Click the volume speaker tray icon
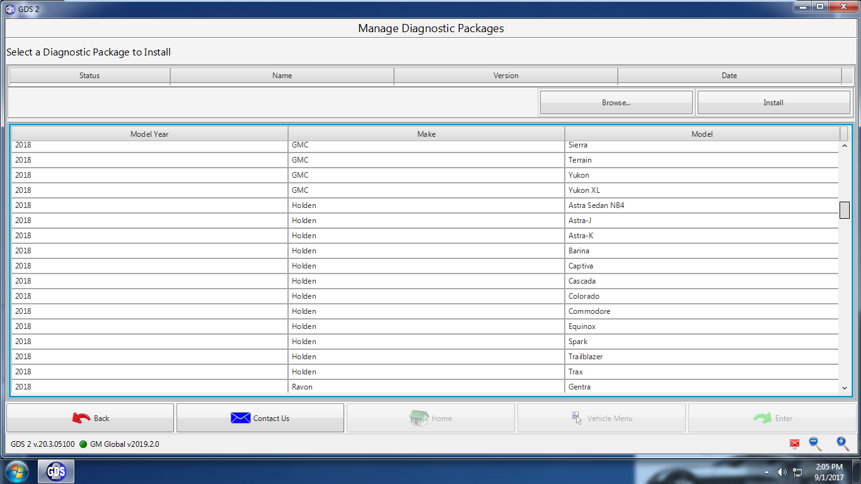 (x=782, y=471)
